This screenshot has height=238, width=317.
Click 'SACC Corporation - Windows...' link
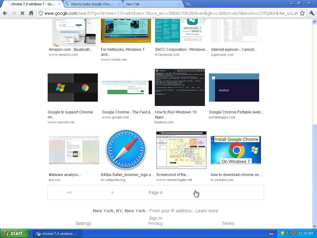(x=181, y=49)
